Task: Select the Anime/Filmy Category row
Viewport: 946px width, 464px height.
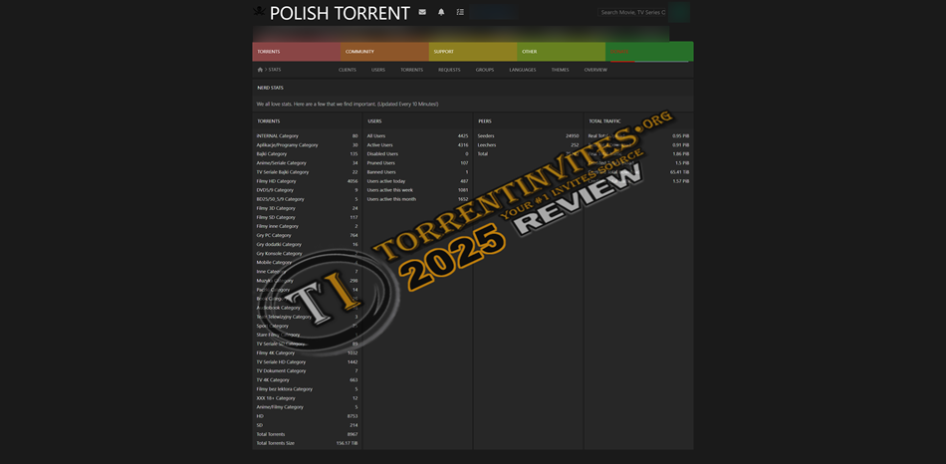Action: 307,407
